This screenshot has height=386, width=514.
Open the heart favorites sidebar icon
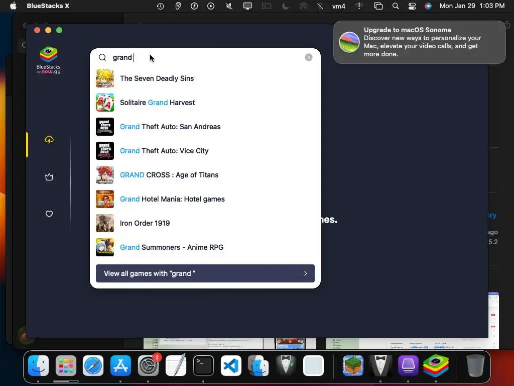pyautogui.click(x=49, y=214)
